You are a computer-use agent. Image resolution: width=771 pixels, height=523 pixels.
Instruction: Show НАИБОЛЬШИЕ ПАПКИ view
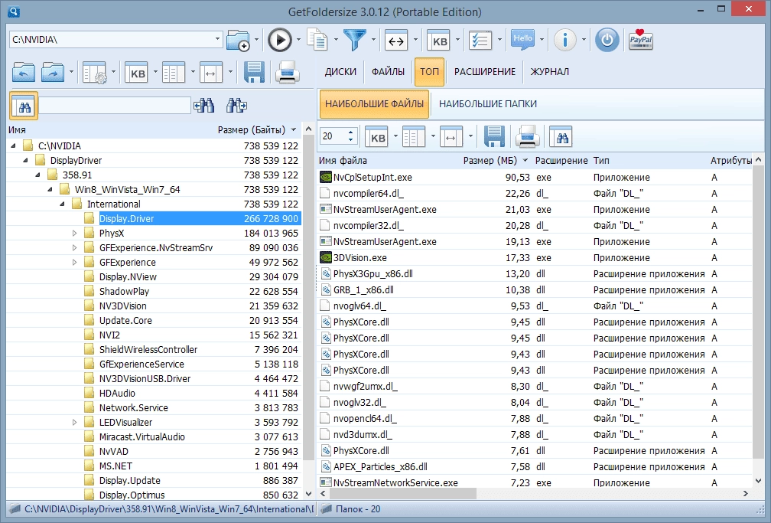click(488, 104)
